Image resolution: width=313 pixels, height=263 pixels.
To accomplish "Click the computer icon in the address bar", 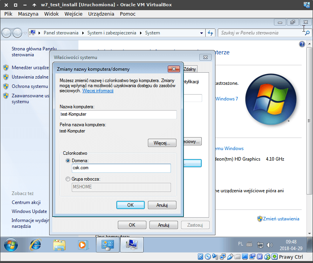I will [32, 33].
